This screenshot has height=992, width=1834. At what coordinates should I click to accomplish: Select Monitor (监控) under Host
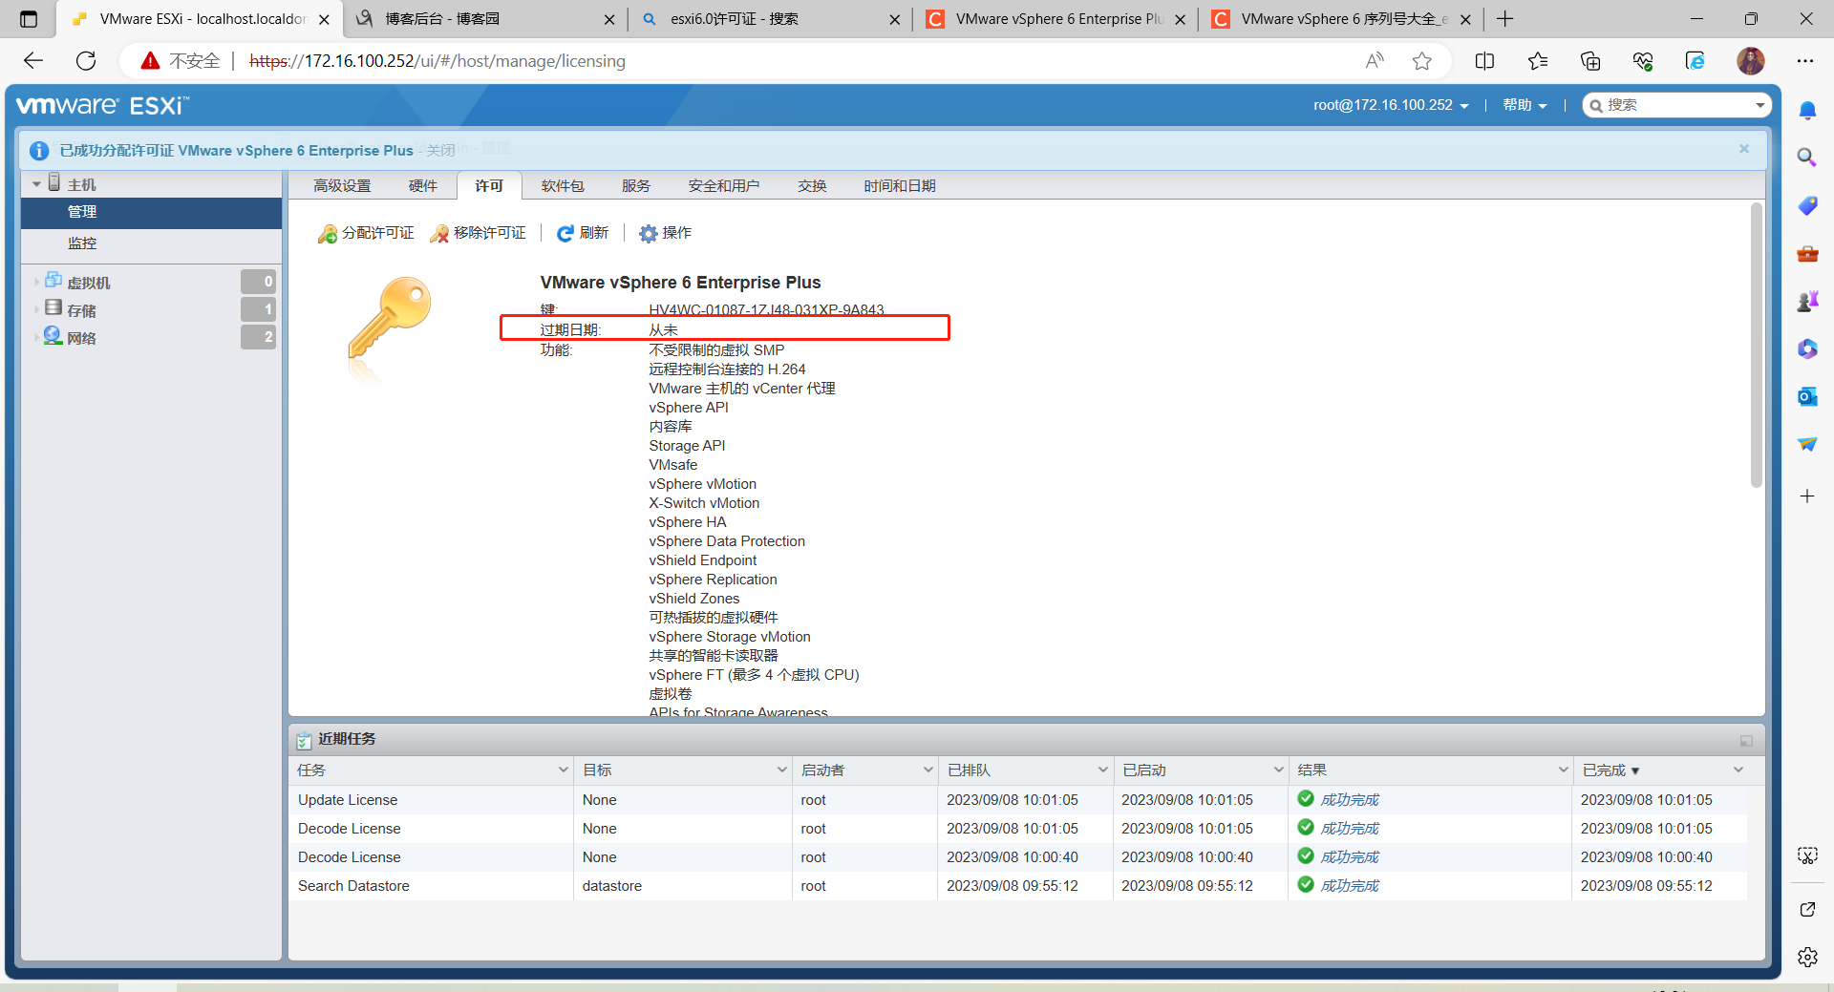click(x=82, y=243)
